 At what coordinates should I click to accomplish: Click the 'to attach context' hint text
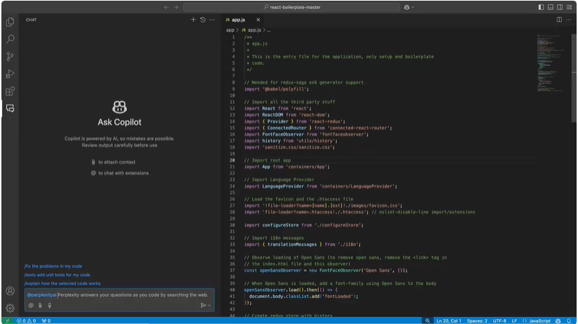[x=116, y=162]
